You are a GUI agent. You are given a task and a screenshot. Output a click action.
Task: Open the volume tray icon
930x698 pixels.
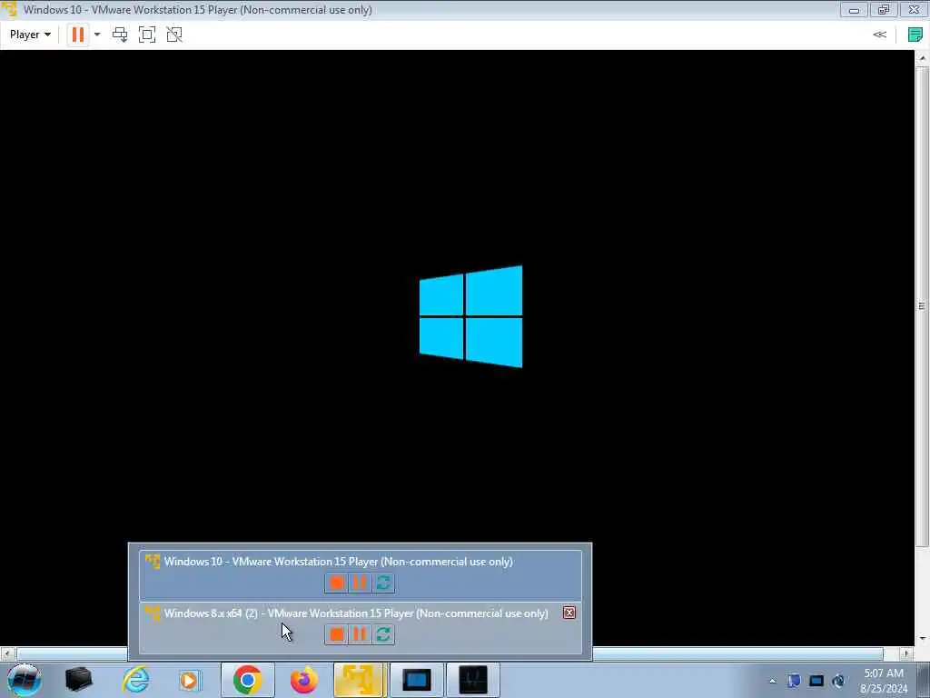(x=838, y=681)
